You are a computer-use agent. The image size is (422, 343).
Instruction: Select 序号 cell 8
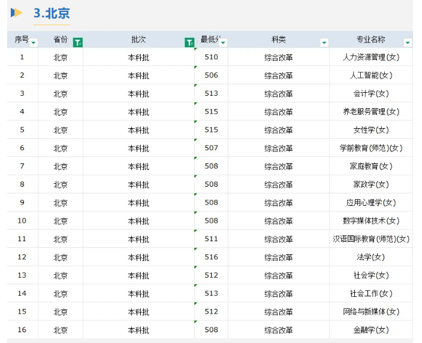click(22, 184)
